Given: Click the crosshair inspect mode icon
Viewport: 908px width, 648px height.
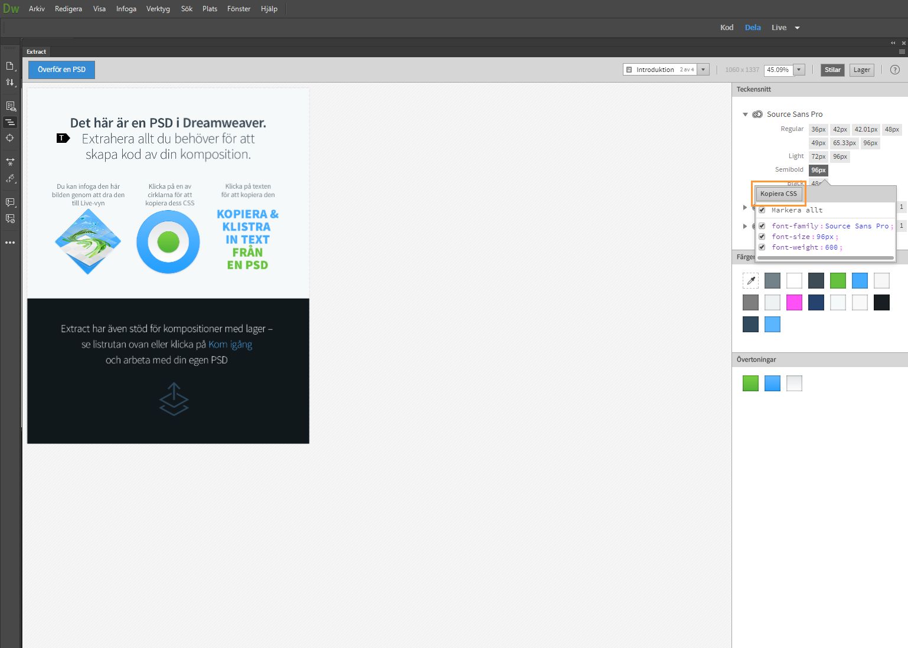Looking at the screenshot, I should pyautogui.click(x=10, y=138).
